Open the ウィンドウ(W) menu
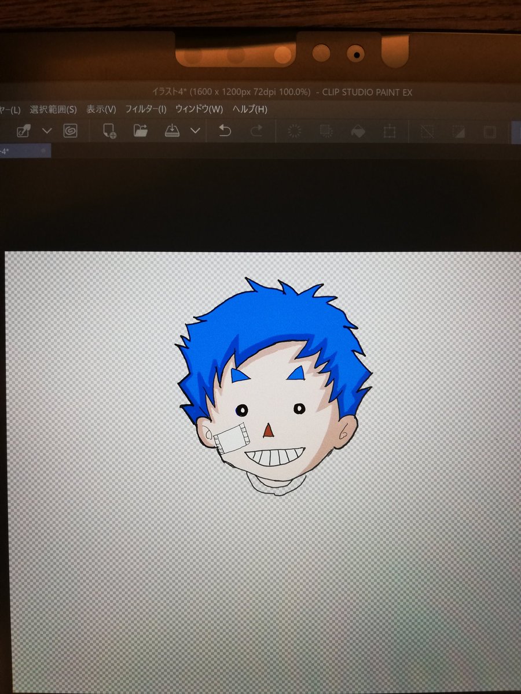This screenshot has width=521, height=694. tap(199, 109)
